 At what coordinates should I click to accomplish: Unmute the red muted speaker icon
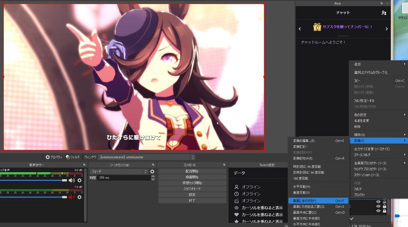[72, 197]
